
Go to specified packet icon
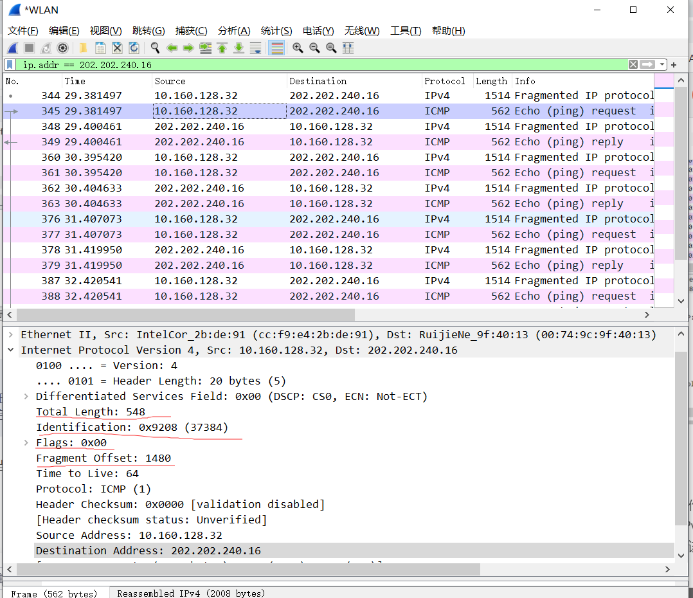coord(206,48)
